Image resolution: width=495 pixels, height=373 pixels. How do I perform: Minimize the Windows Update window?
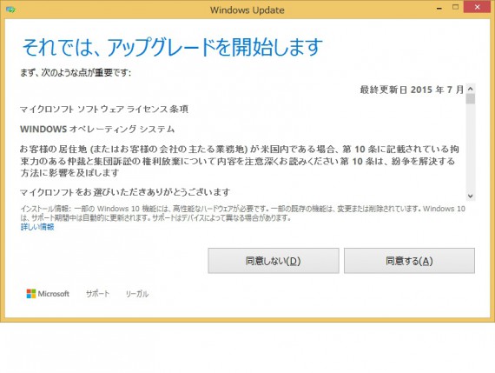(x=439, y=9)
